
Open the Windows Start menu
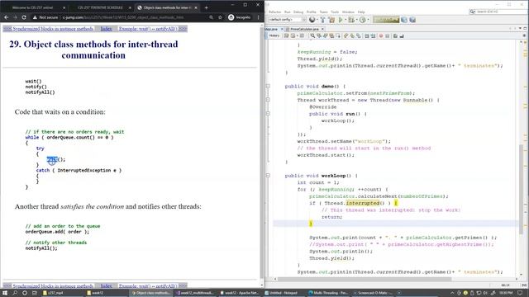click(x=5, y=293)
